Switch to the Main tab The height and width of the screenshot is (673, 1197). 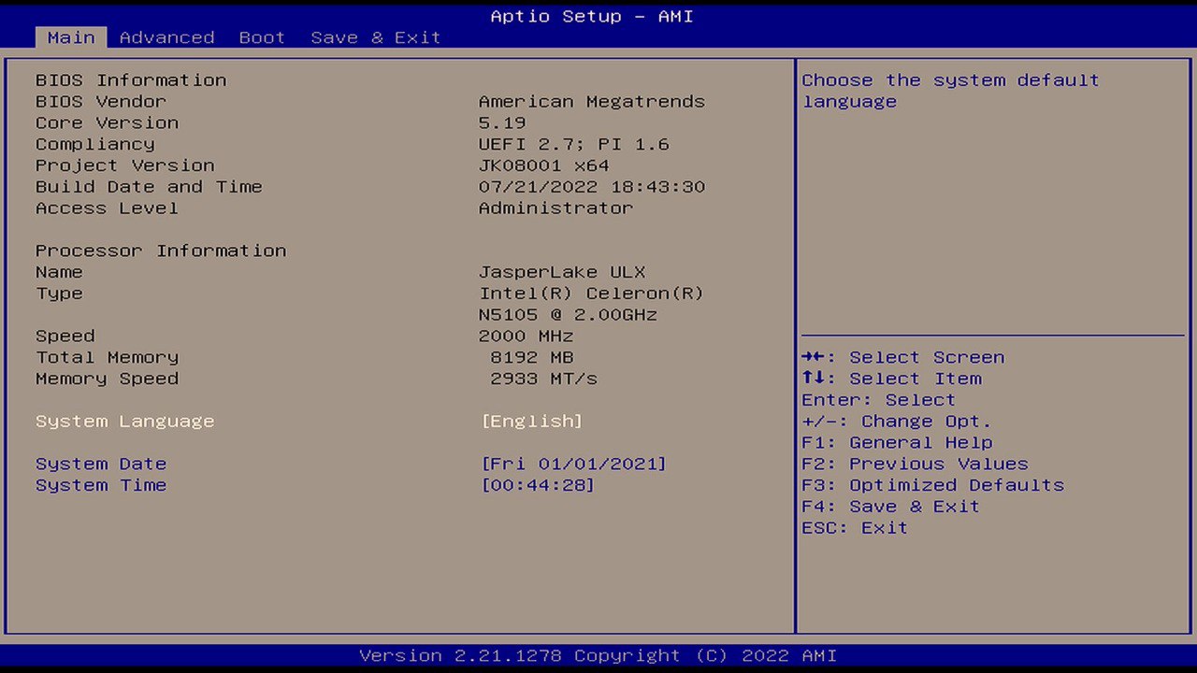71,37
